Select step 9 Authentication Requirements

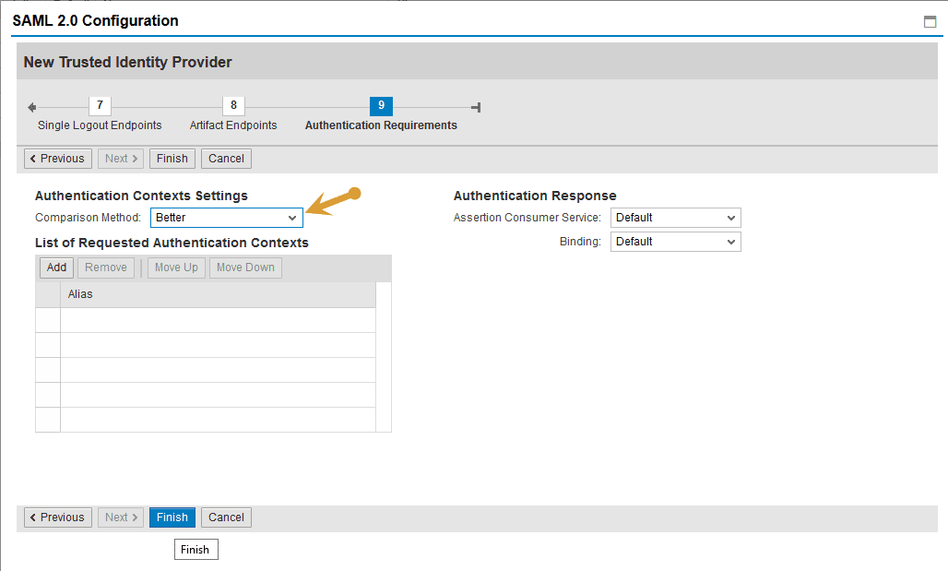[x=381, y=105]
